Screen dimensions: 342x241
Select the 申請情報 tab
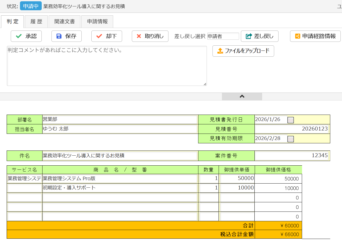(x=97, y=22)
